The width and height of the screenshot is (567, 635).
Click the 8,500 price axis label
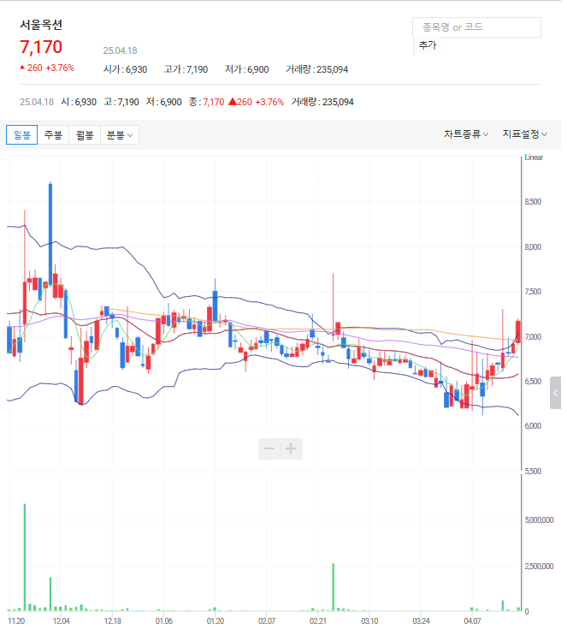coord(533,202)
